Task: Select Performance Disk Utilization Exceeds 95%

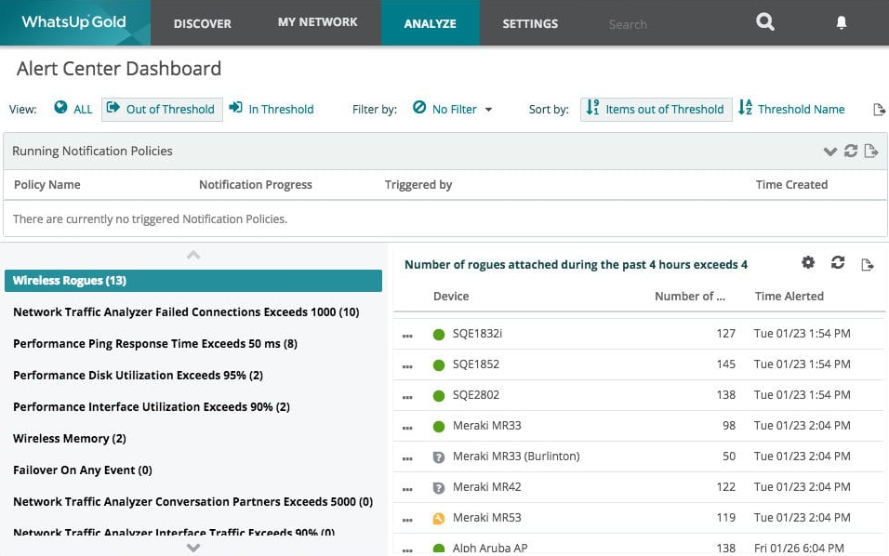Action: coord(138,375)
